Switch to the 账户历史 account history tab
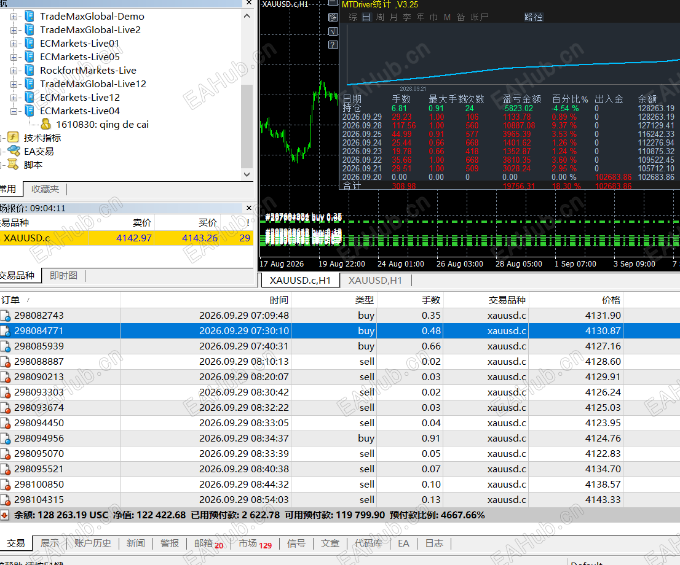 93,544
